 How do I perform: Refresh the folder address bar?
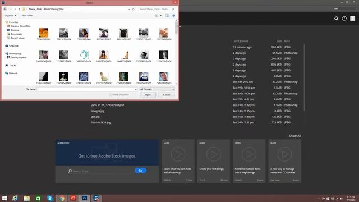(134, 9)
